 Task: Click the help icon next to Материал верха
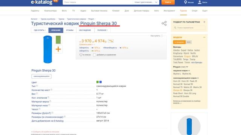tap(50, 101)
